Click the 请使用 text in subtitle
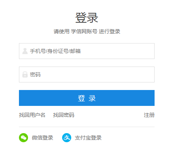The height and width of the screenshot is (149, 172). [61, 31]
